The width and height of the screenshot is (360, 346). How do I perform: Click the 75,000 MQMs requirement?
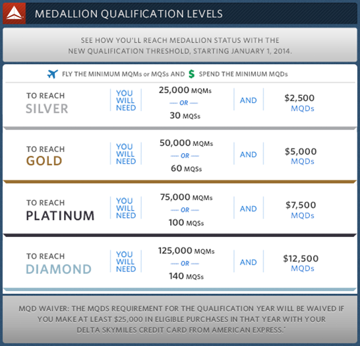(186, 197)
